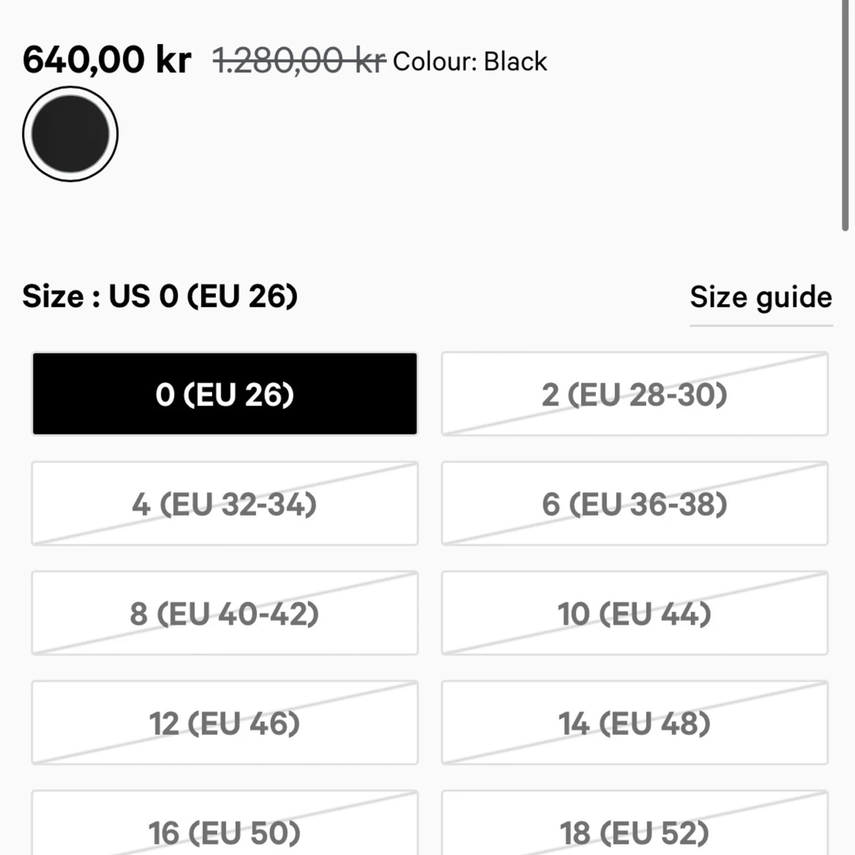
Task: Tap size 6 (EU 36-38) box
Action: [635, 503]
